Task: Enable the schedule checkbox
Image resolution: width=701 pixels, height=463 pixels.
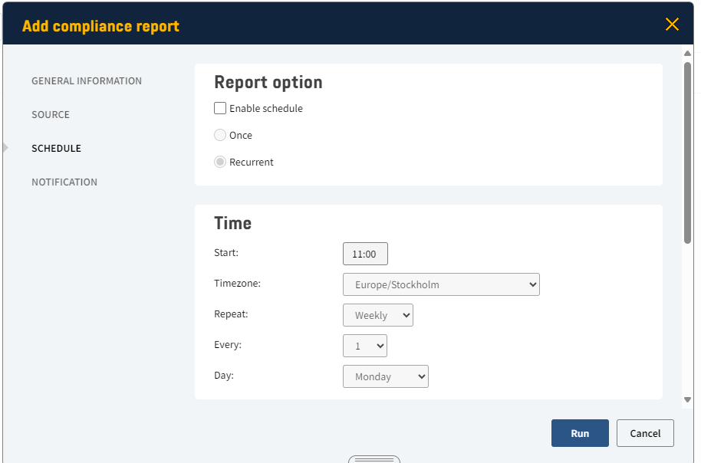Action: click(220, 109)
